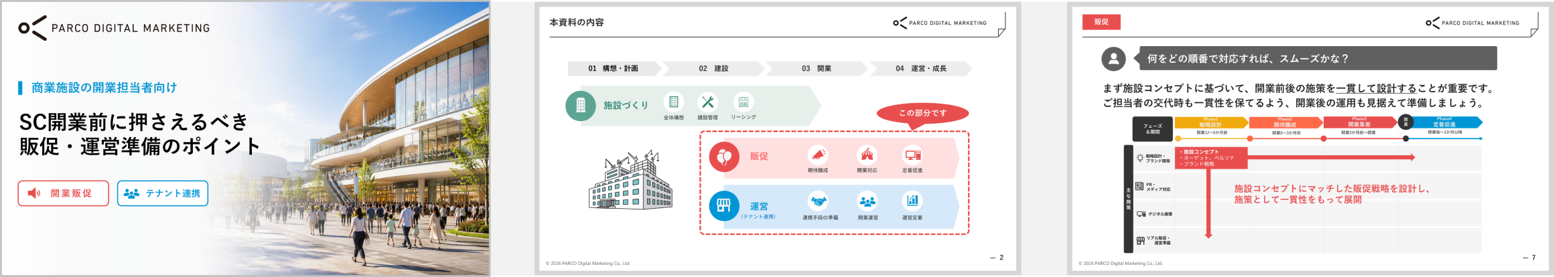Click PARCO logo on 本資料の内容 slide

940,23
